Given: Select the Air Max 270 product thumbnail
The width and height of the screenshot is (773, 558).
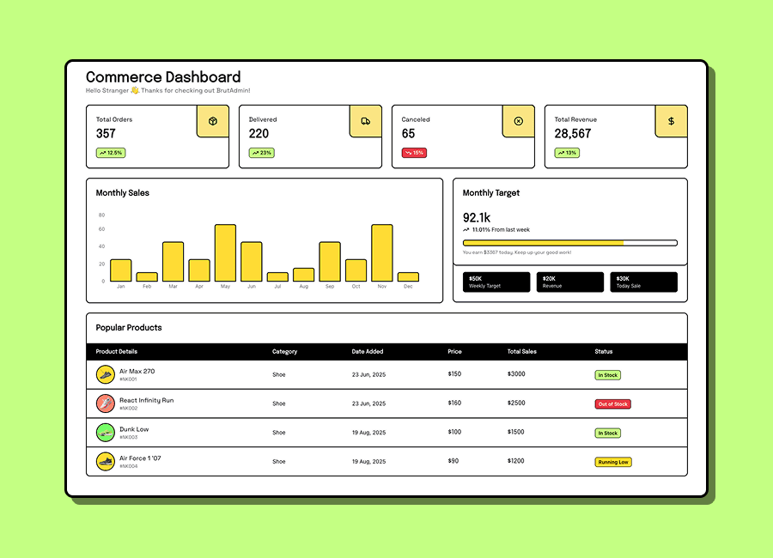Looking at the screenshot, I should point(105,374).
